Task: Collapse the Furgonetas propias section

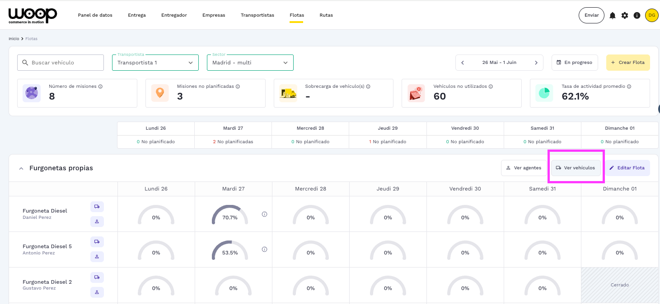Action: [x=21, y=168]
